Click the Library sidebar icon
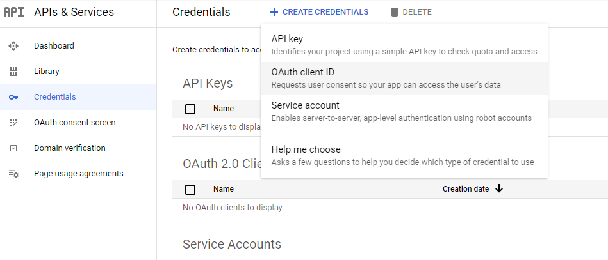 click(13, 72)
